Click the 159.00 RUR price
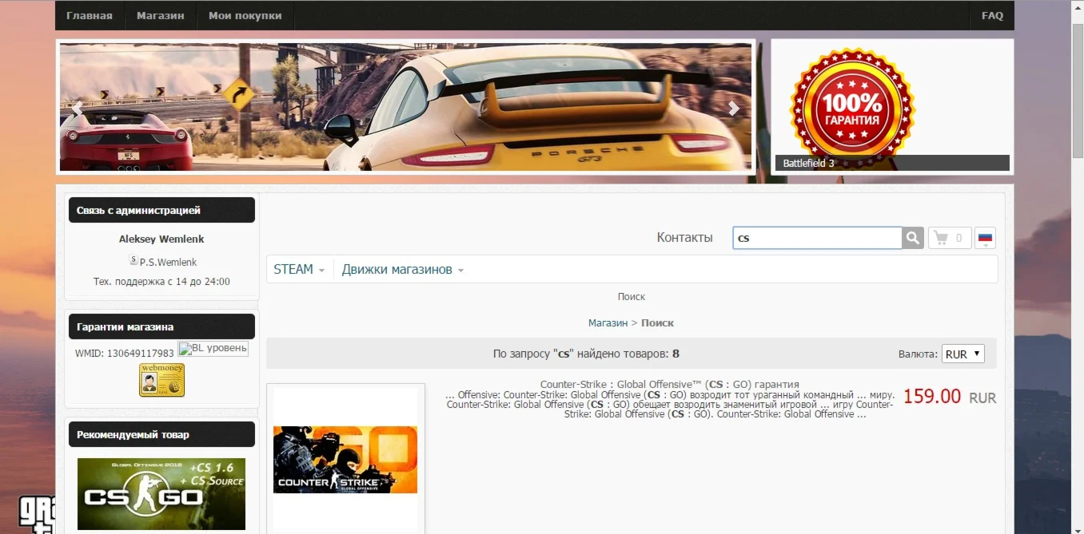This screenshot has height=534, width=1084. pos(950,397)
